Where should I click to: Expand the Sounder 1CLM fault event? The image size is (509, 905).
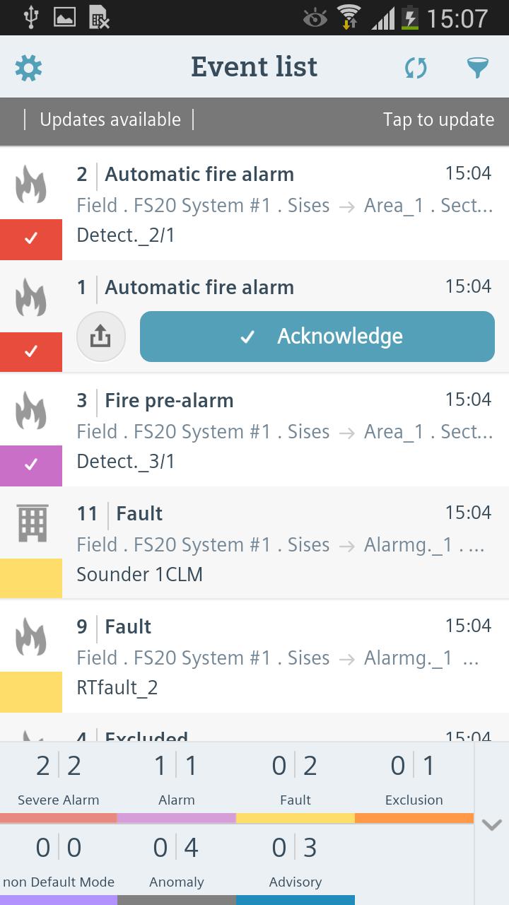[255, 543]
